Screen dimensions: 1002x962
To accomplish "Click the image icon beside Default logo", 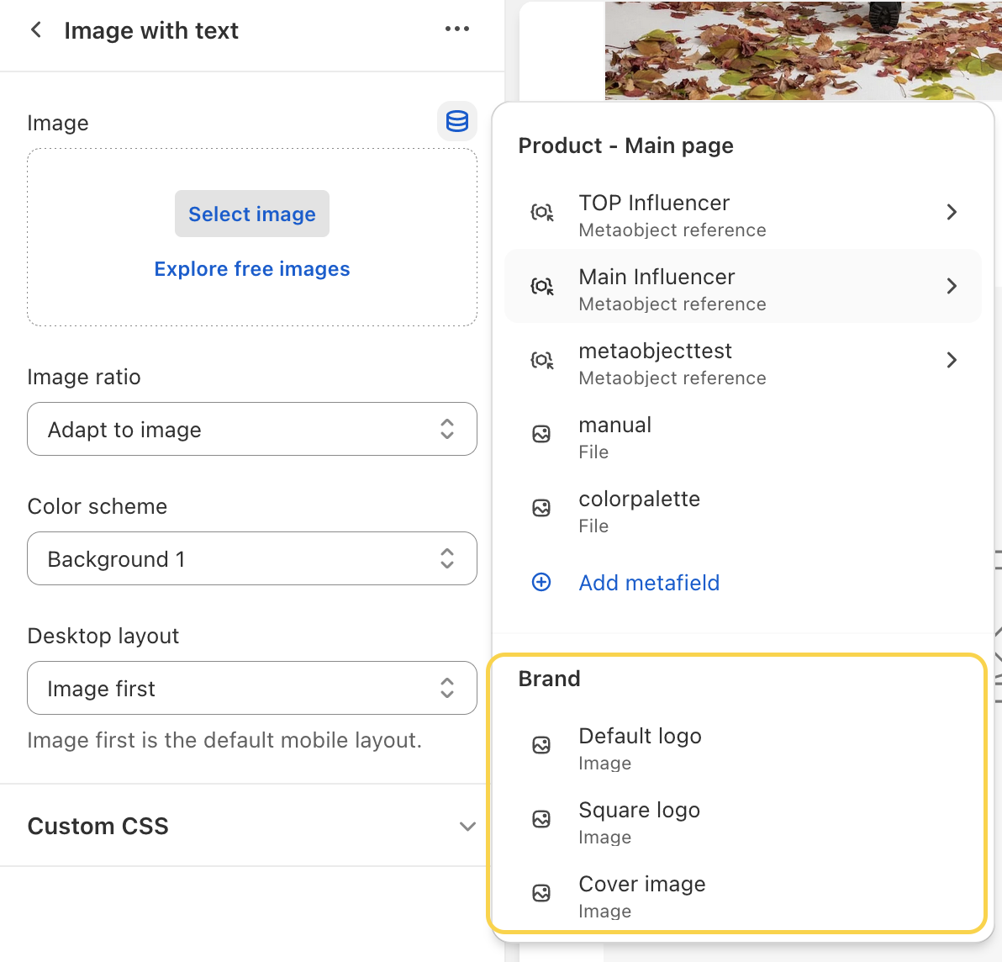I will pos(542,746).
